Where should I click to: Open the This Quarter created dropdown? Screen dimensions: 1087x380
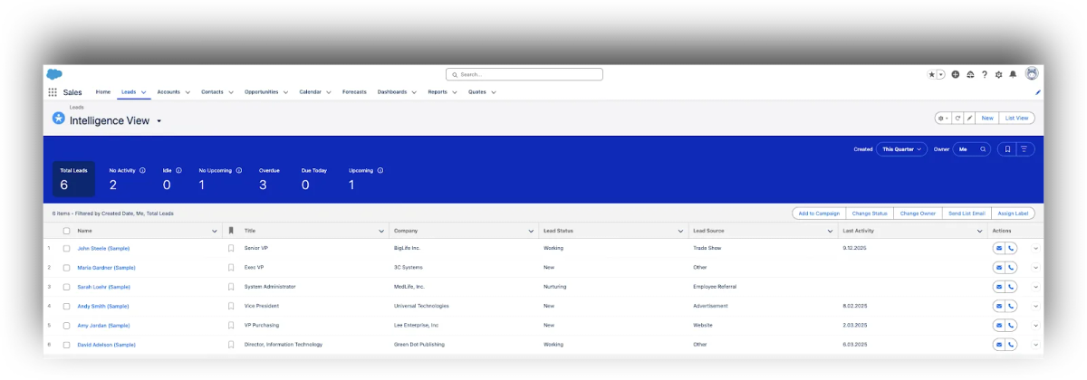pyautogui.click(x=901, y=148)
